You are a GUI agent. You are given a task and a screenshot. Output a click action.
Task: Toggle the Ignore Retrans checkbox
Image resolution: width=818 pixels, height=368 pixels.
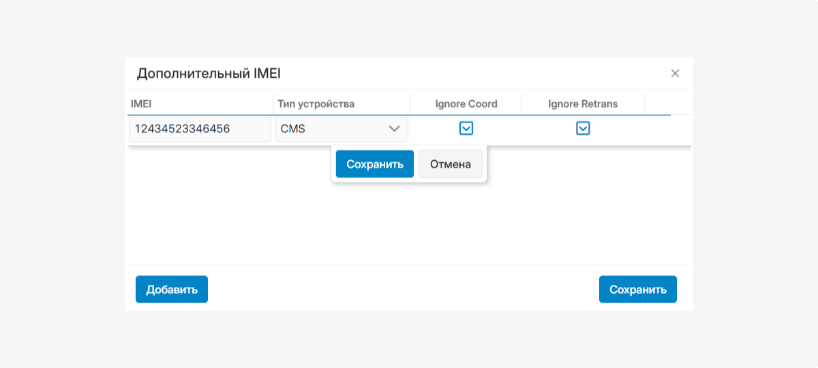[x=583, y=128]
